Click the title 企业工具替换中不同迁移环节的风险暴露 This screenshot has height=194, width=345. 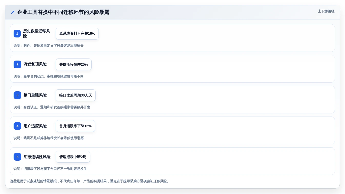click(63, 12)
